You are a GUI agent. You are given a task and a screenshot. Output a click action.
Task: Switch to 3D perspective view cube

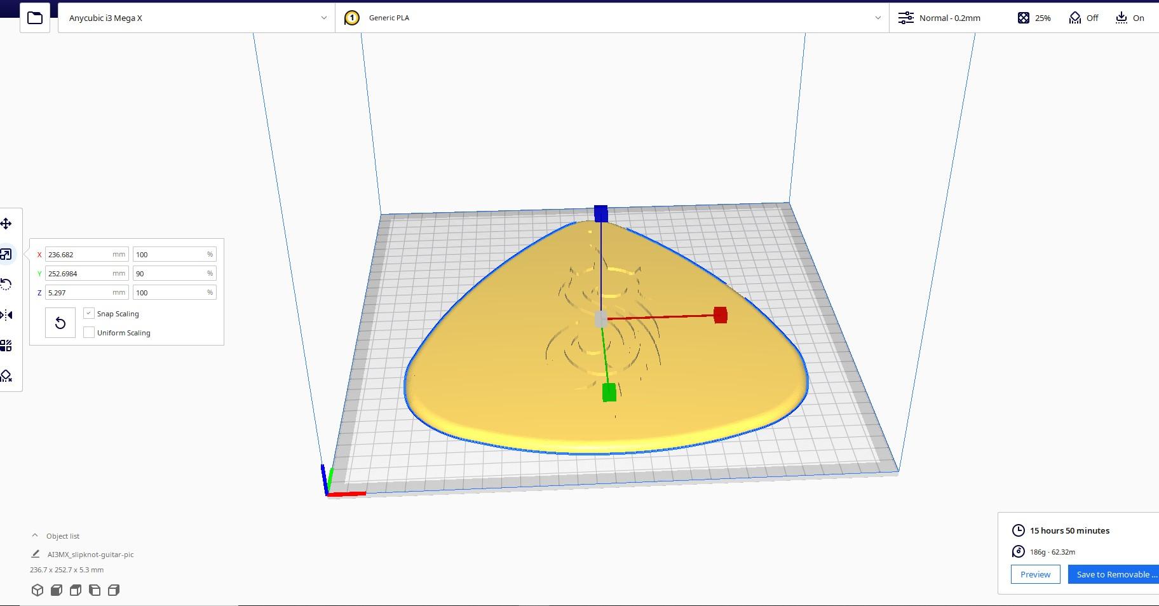pyautogui.click(x=37, y=590)
